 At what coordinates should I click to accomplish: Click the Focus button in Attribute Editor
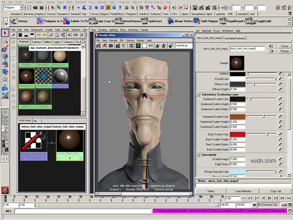(284, 46)
